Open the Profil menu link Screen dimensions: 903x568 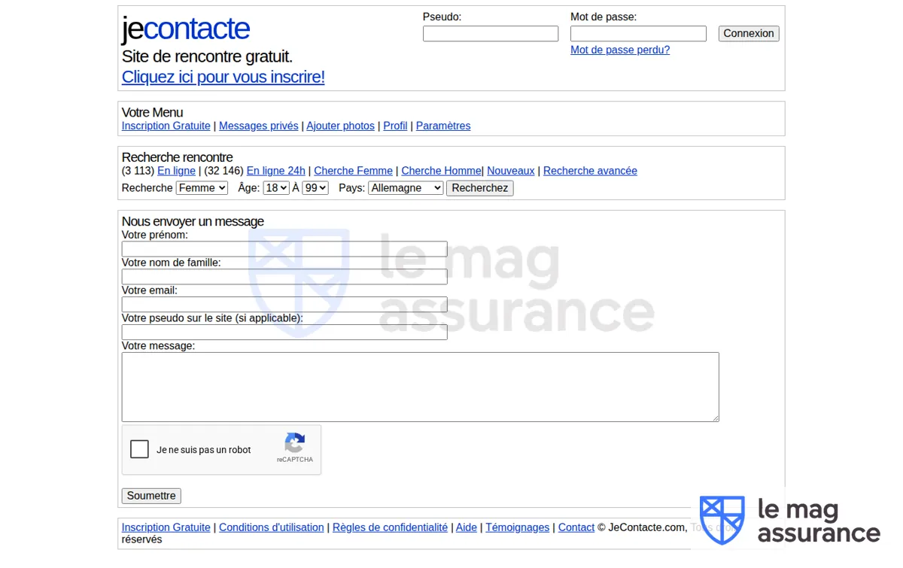pyautogui.click(x=395, y=126)
